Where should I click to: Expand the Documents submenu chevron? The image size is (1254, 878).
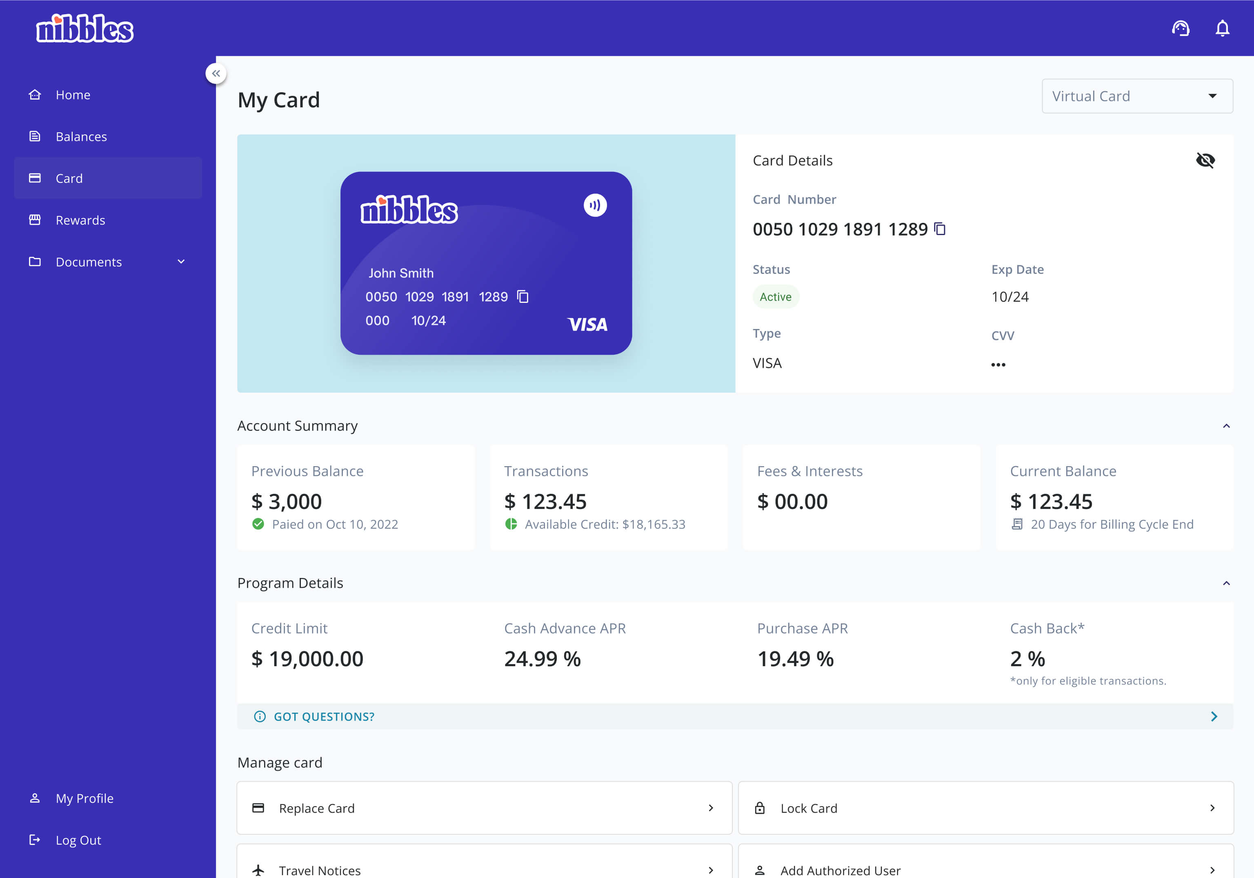(x=181, y=262)
